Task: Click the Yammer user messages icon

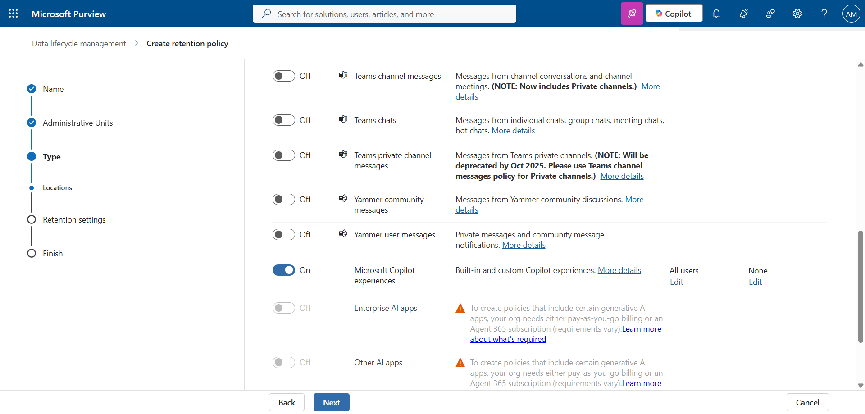Action: (x=343, y=234)
